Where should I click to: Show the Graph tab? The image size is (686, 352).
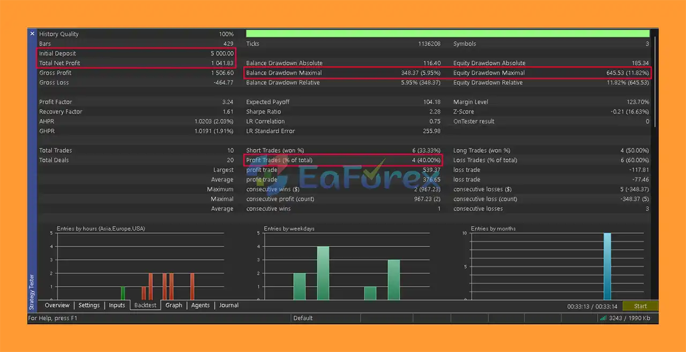coord(174,305)
